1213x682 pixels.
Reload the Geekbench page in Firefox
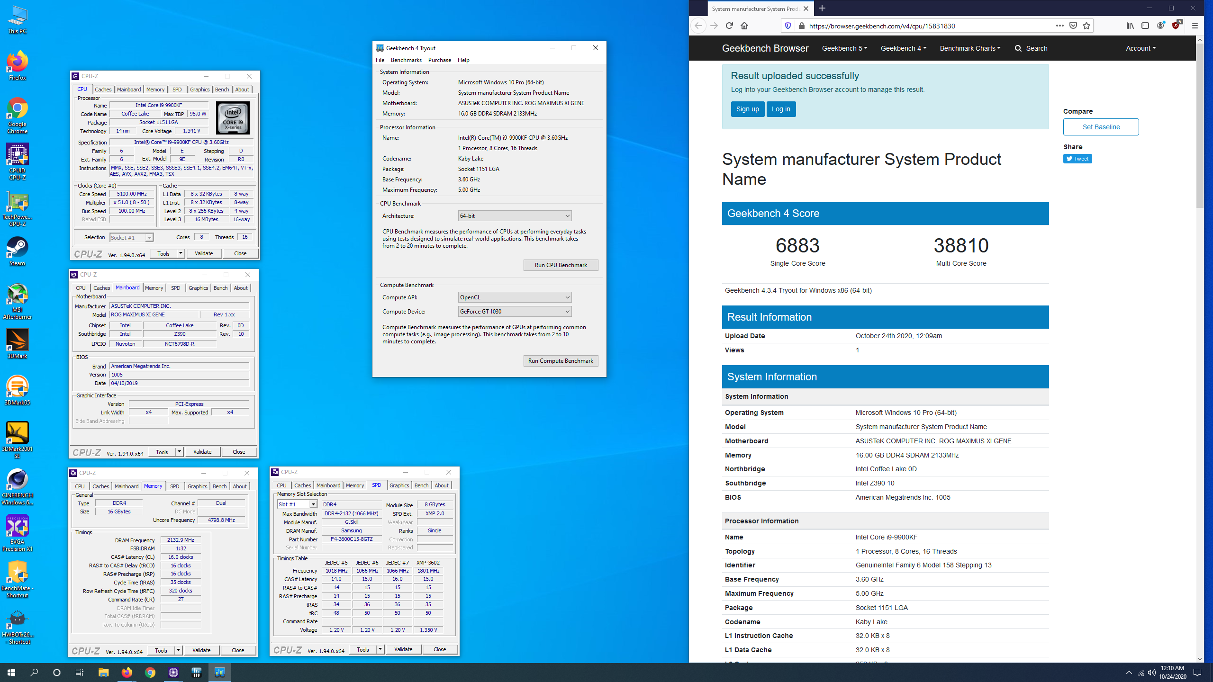point(729,26)
